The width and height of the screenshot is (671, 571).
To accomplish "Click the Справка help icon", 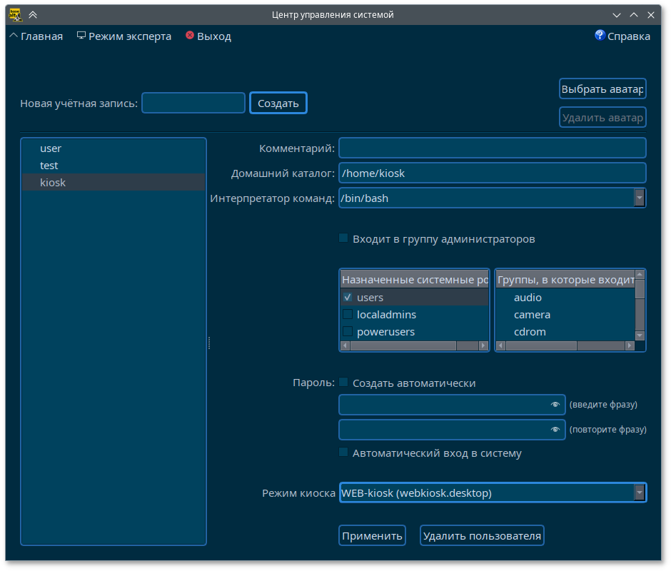I will click(x=600, y=36).
